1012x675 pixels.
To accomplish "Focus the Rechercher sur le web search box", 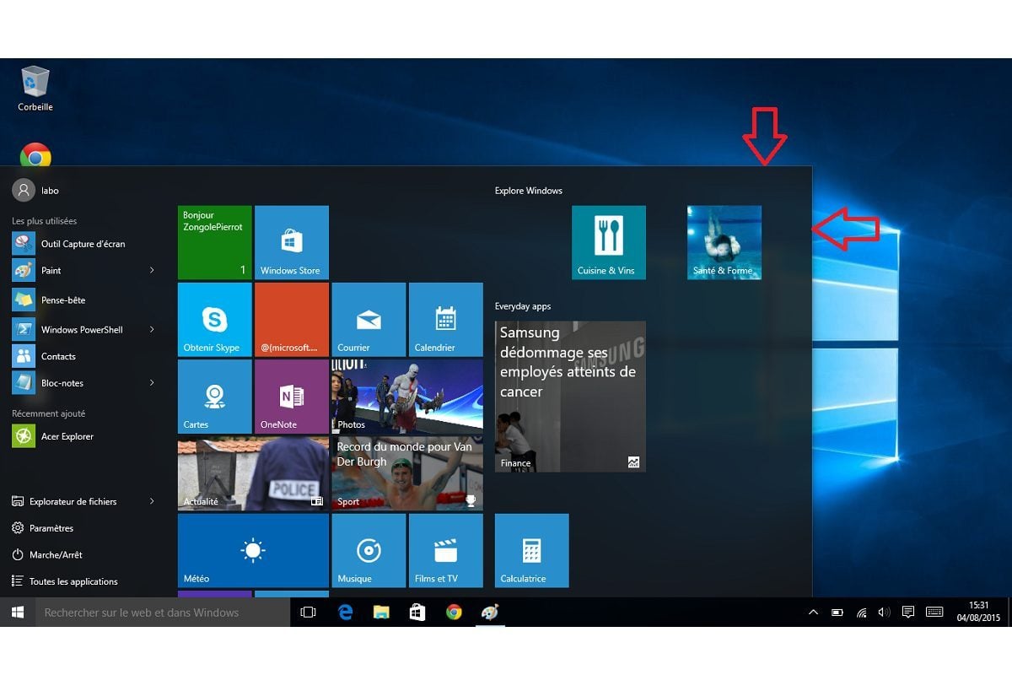I will click(x=162, y=613).
